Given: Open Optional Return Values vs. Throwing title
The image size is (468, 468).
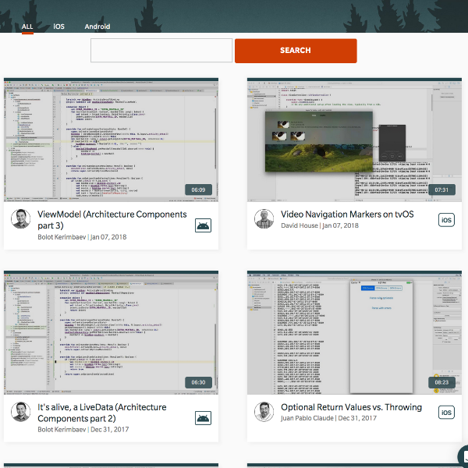Looking at the screenshot, I should click(351, 407).
